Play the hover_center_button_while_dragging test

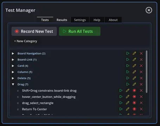point(121,97)
